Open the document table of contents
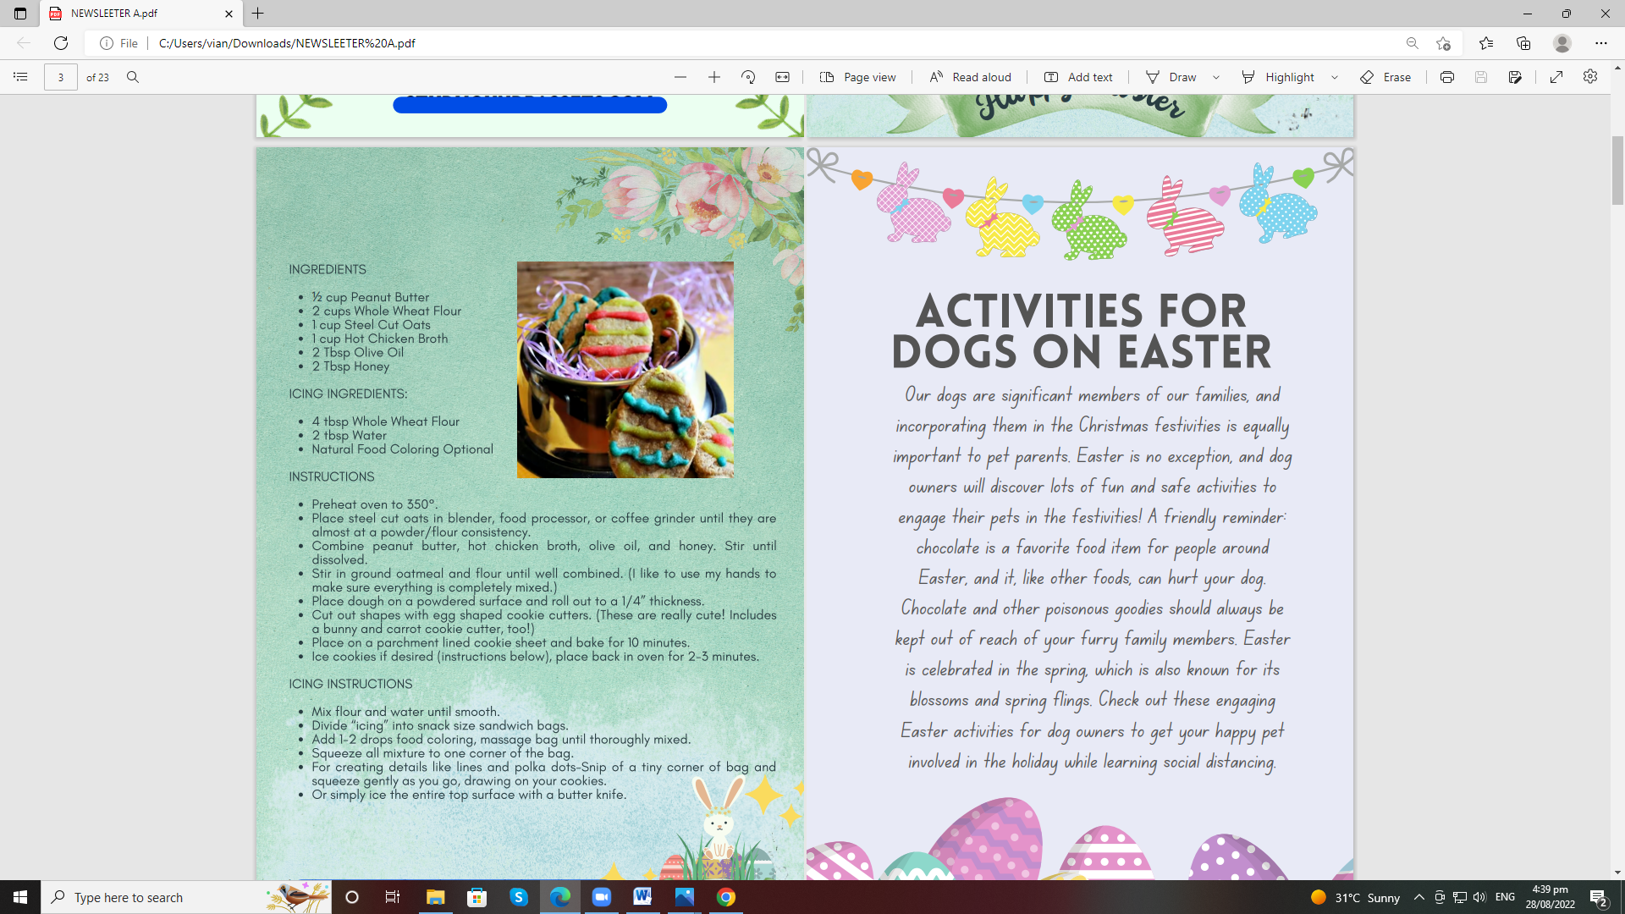Screen dimensions: 1625x914 (x=19, y=77)
